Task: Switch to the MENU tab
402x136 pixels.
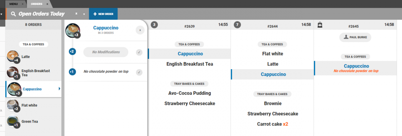Action: pos(13,4)
